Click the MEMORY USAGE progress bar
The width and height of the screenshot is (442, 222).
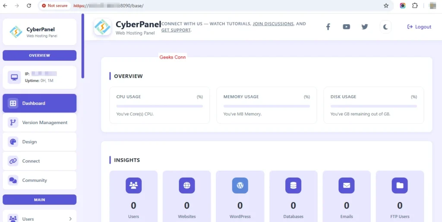[x=267, y=106]
